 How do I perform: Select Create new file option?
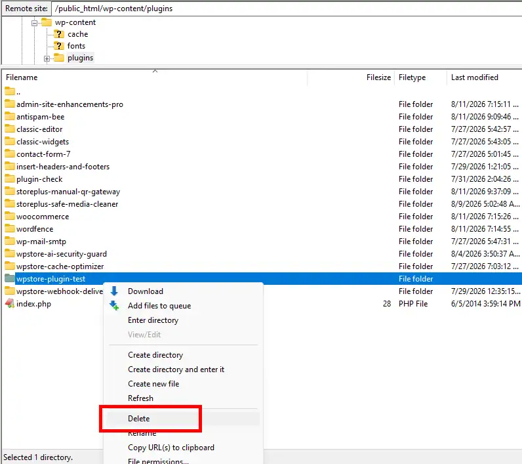click(x=153, y=384)
